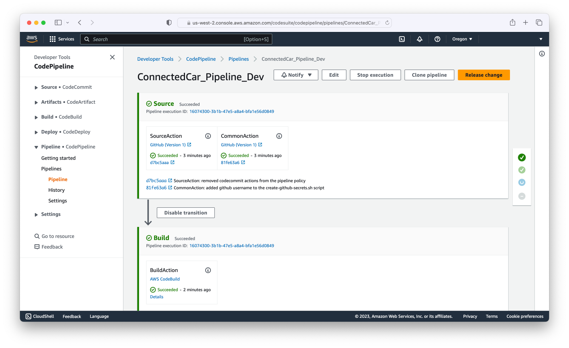
Task: Open the Services grid menu
Action: click(x=62, y=39)
